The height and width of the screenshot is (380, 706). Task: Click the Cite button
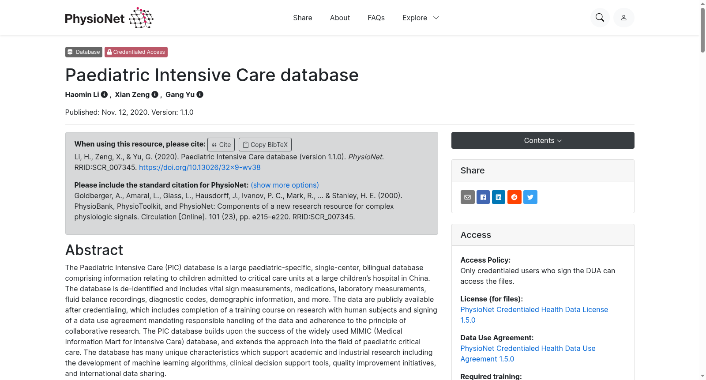(221, 145)
